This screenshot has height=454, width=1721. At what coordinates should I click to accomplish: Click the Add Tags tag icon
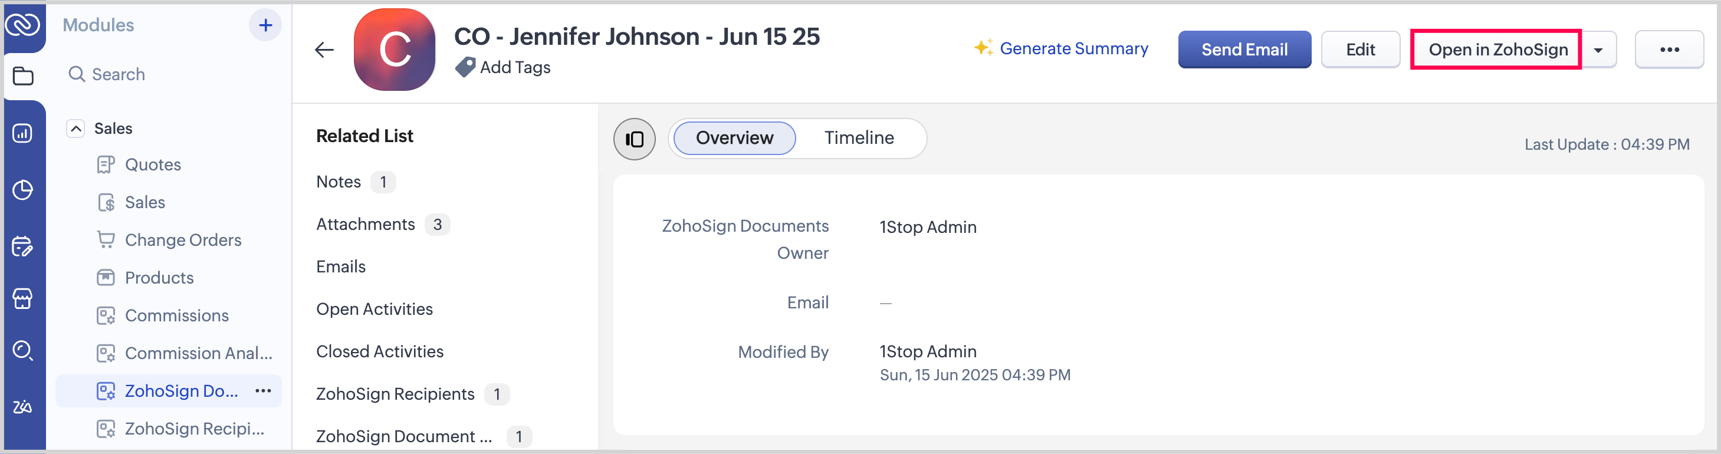tap(465, 67)
